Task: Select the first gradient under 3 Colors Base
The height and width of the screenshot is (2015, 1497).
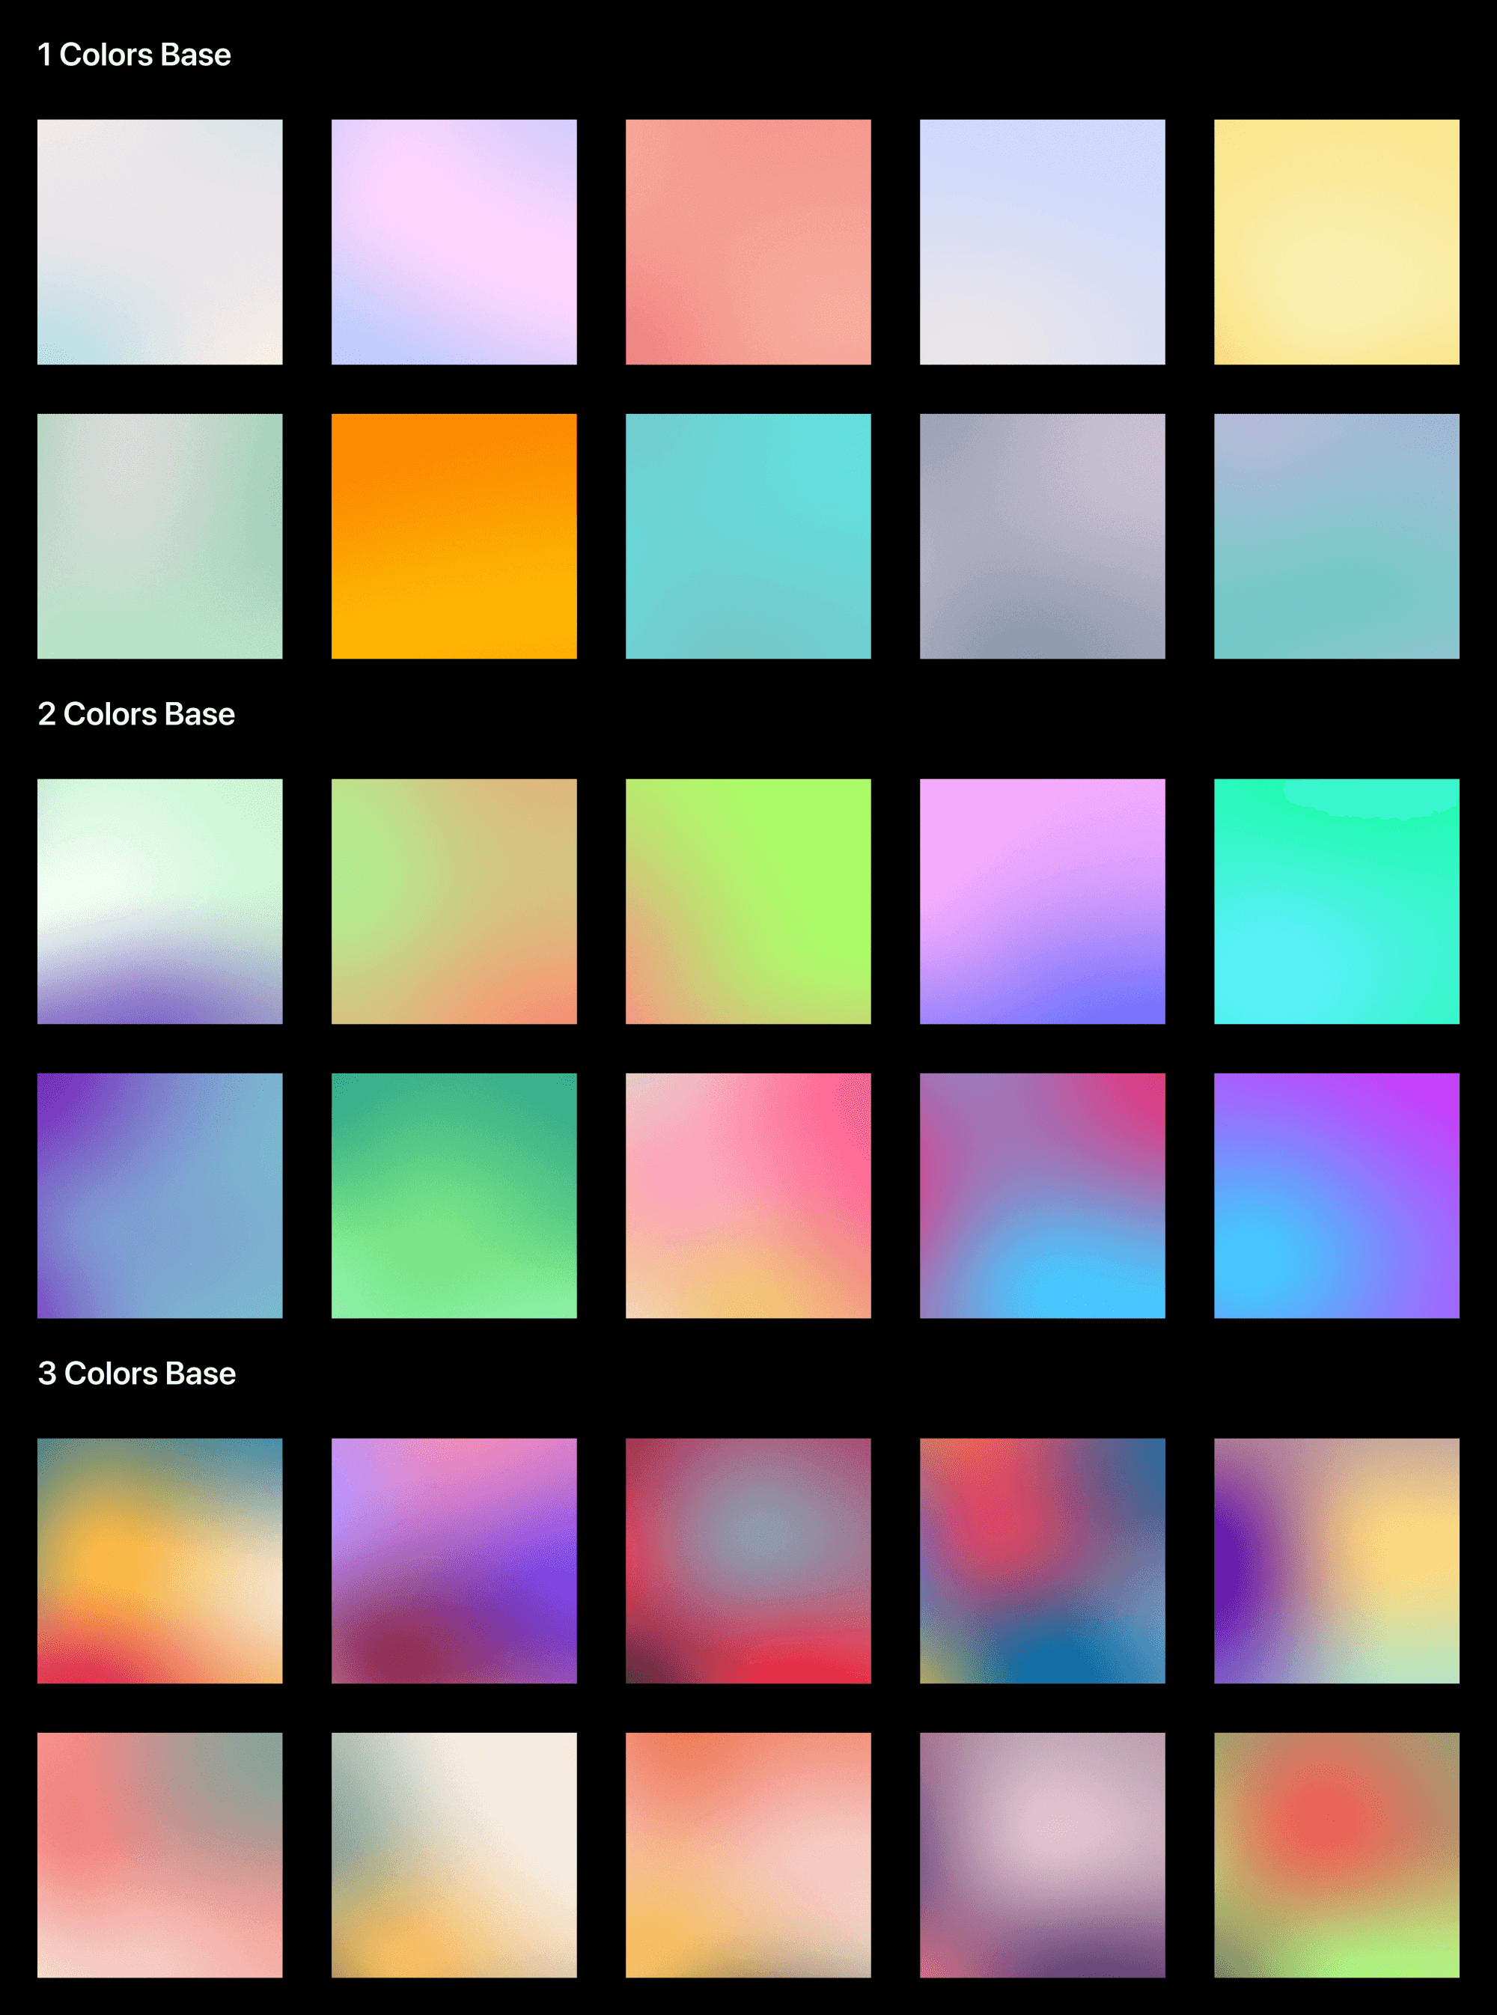Action: coord(159,1560)
